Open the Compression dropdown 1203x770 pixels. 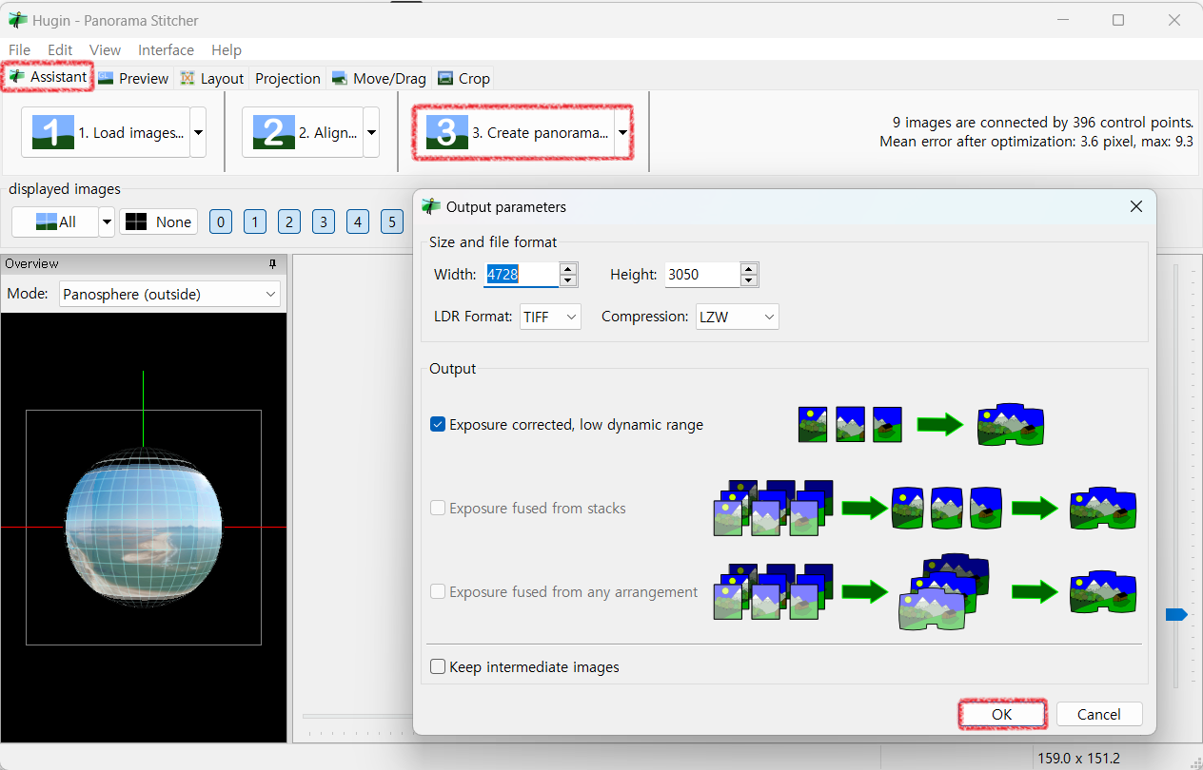pos(737,317)
